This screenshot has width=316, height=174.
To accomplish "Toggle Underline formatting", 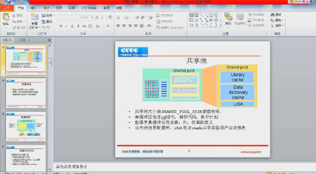I will [72, 26].
